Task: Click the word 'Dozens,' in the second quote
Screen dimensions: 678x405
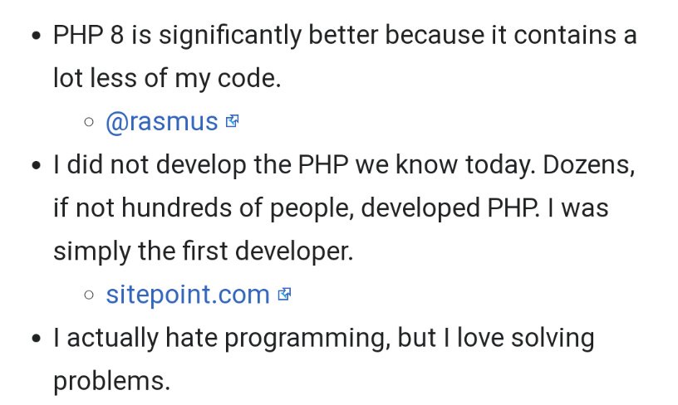Action: coord(589,165)
